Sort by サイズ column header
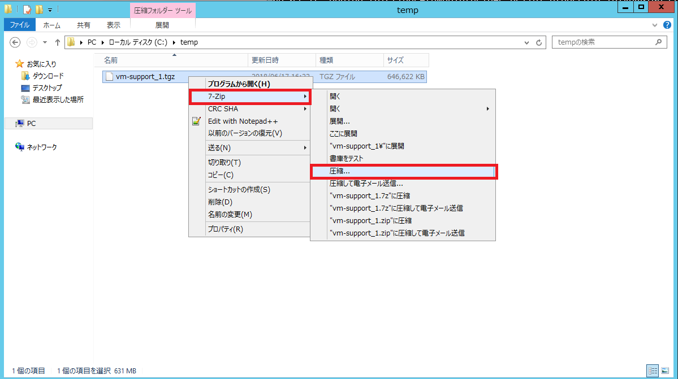The width and height of the screenshot is (678, 379). click(406, 60)
